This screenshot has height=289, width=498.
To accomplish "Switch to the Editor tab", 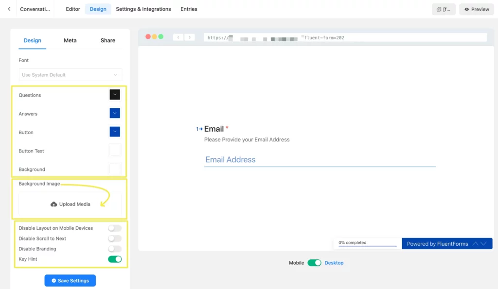I will 73,9.
